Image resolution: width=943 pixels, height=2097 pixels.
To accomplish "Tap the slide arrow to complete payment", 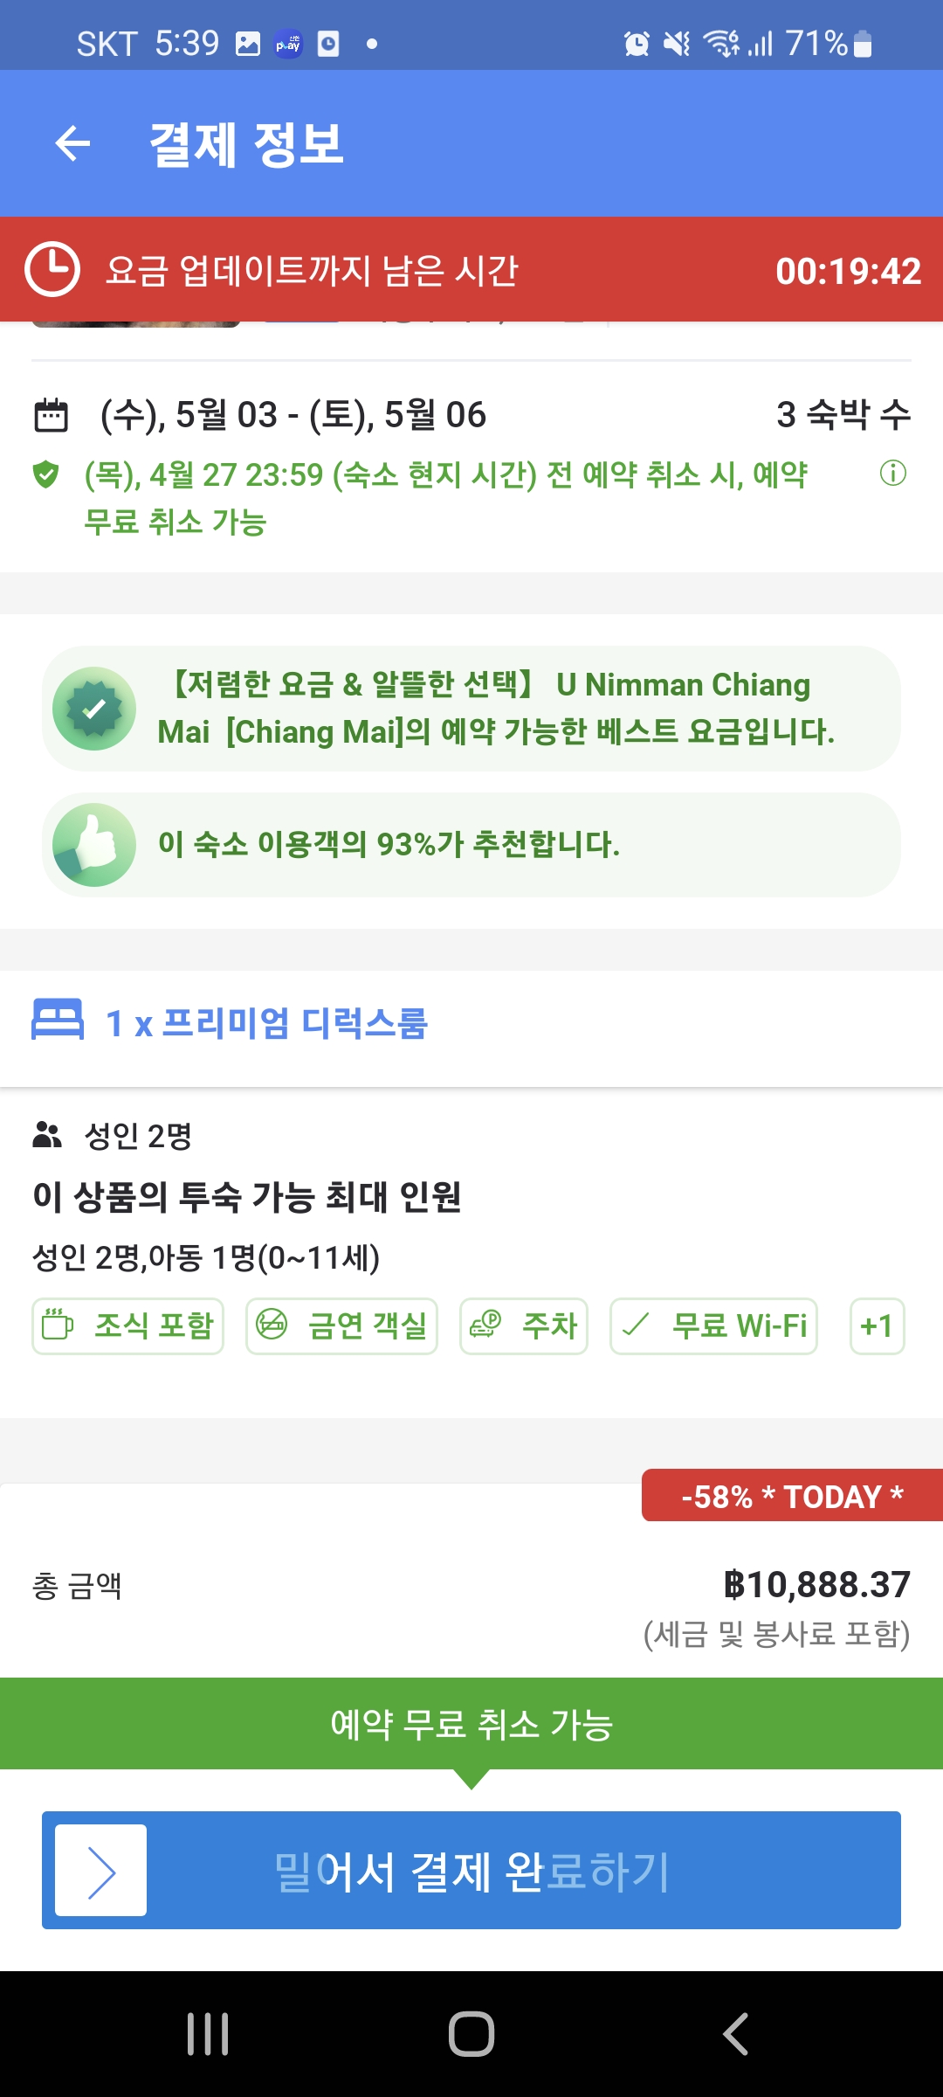I will [100, 1870].
